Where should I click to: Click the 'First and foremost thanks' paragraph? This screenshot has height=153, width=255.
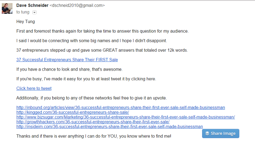(x=103, y=31)
